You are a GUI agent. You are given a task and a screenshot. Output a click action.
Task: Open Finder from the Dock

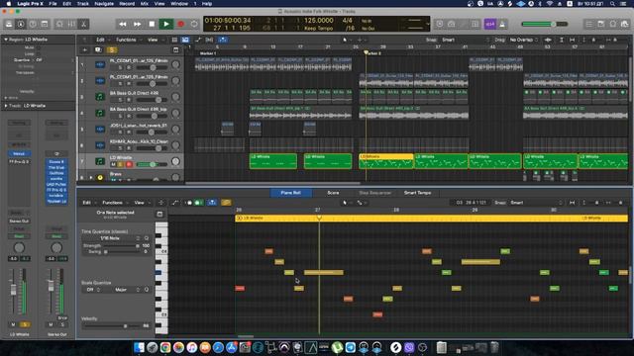point(139,347)
